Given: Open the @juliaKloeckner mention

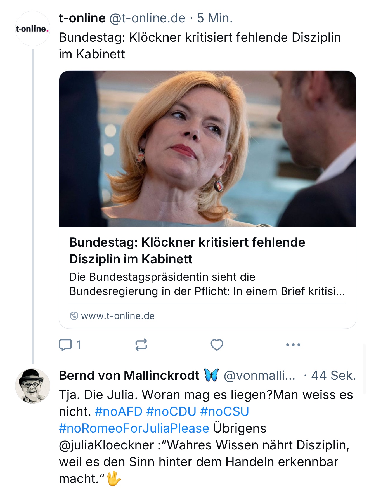Looking at the screenshot, I should (107, 445).
